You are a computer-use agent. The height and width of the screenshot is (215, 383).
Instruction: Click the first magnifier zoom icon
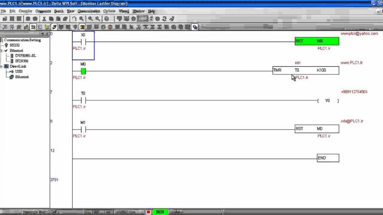[x=90, y=19]
